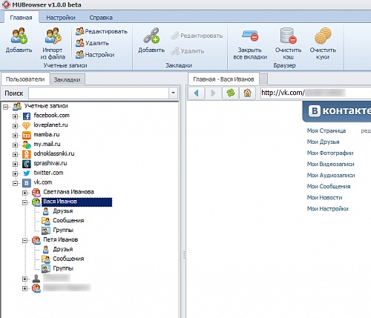Click Очистить кэш database icon
The width and height of the screenshot is (371, 318).
click(288, 36)
